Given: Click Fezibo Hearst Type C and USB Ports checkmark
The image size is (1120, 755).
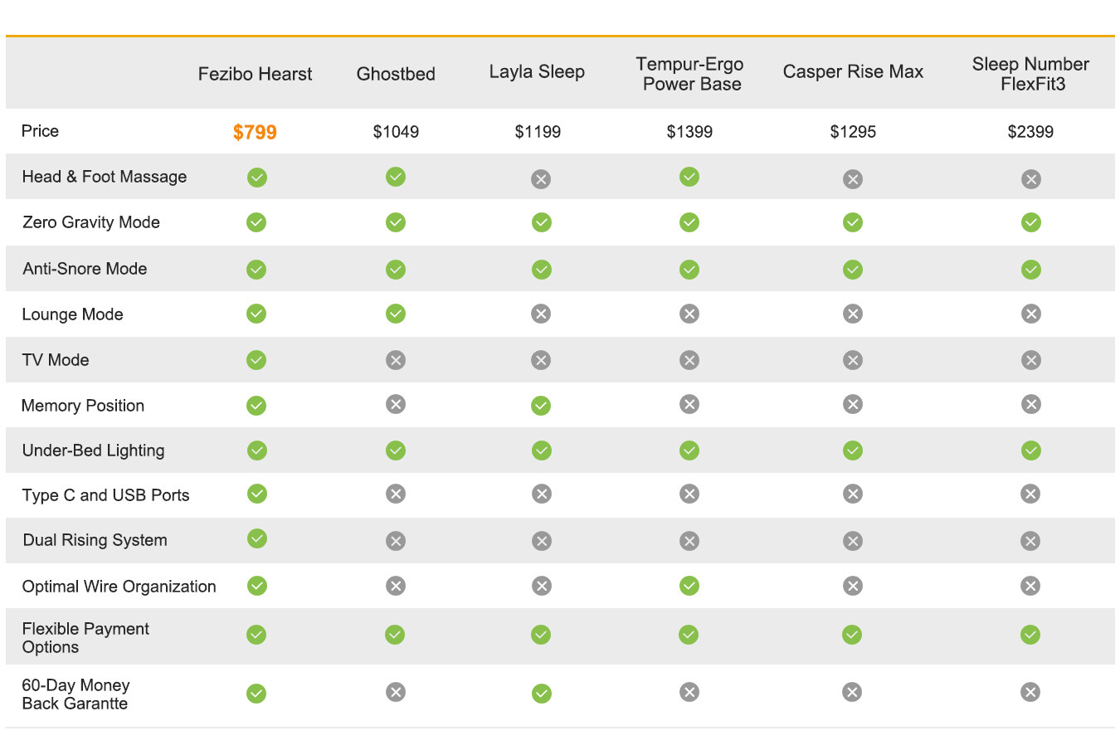Looking at the screenshot, I should coord(257,494).
